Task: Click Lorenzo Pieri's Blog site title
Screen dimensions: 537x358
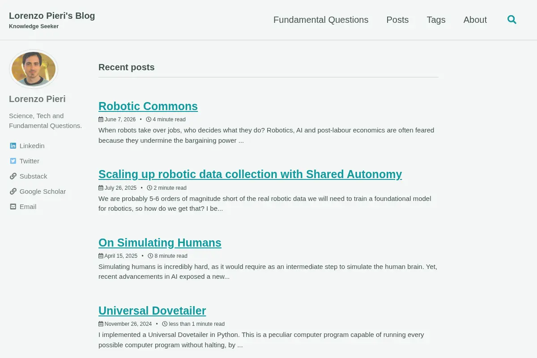Action: click(52, 16)
